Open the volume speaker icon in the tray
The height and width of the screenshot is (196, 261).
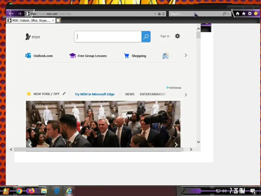(224, 191)
